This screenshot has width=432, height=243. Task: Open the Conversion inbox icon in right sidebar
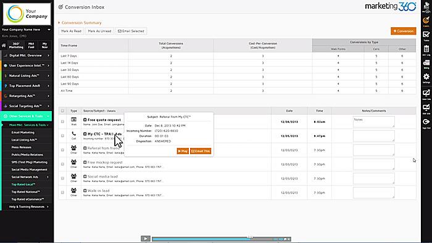(x=426, y=21)
